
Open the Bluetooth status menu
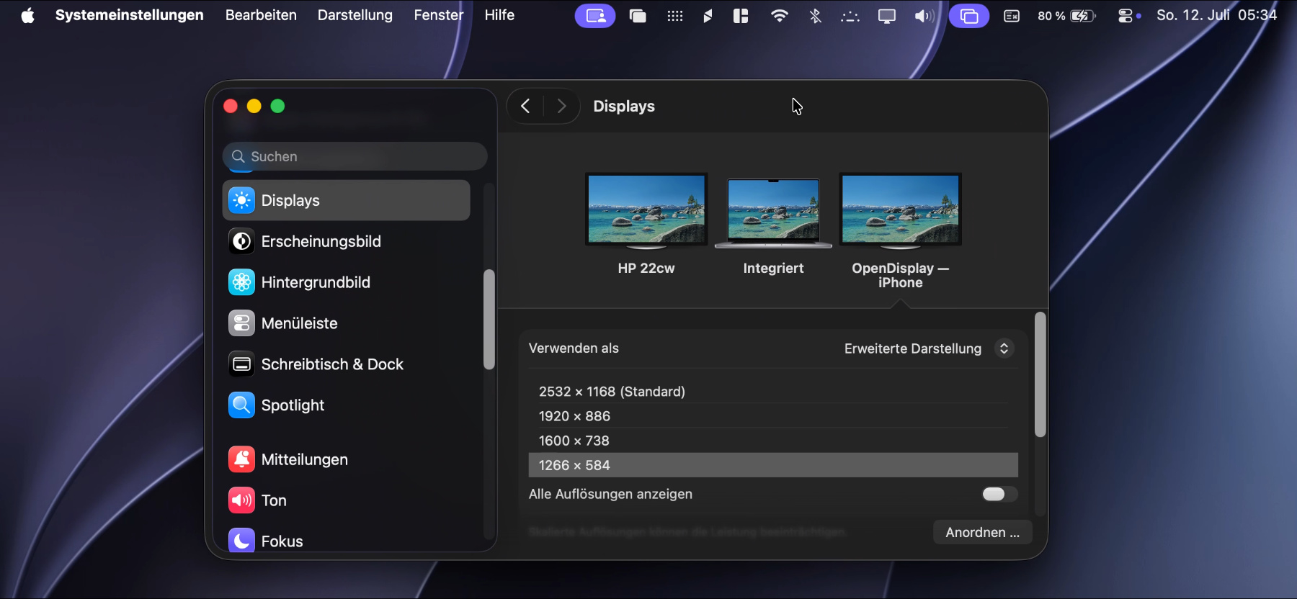pyautogui.click(x=816, y=16)
